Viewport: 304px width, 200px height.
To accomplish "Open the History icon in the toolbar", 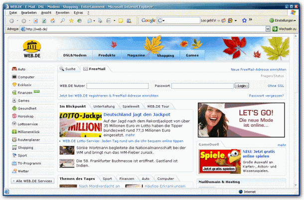I will (80, 20).
